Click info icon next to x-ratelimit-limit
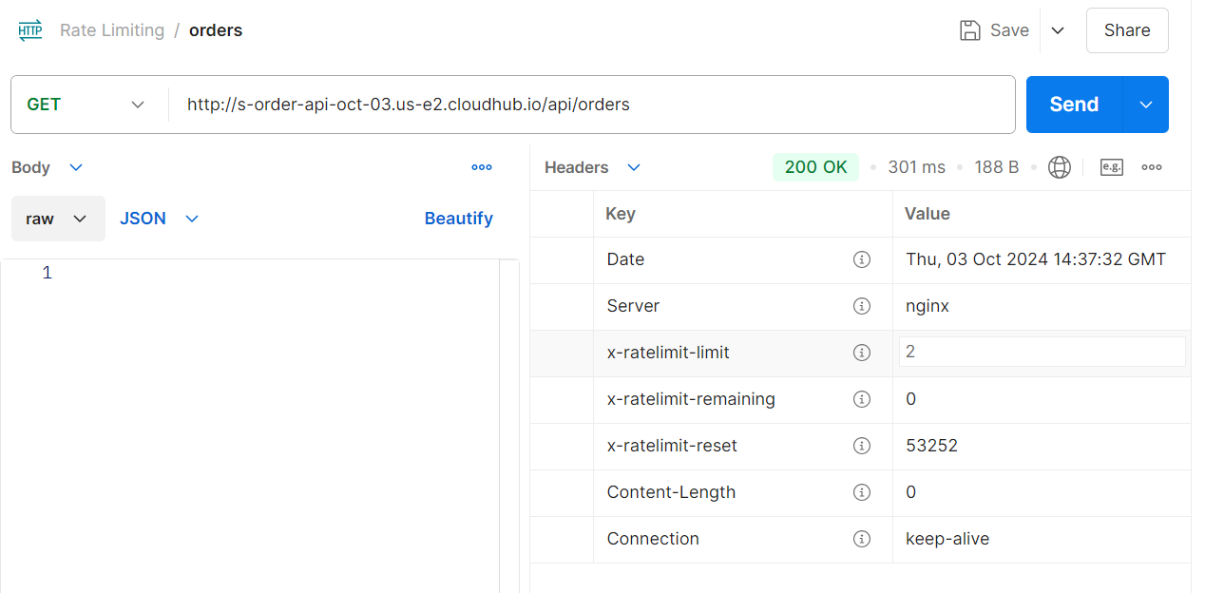Image resolution: width=1205 pixels, height=593 pixels. (862, 353)
